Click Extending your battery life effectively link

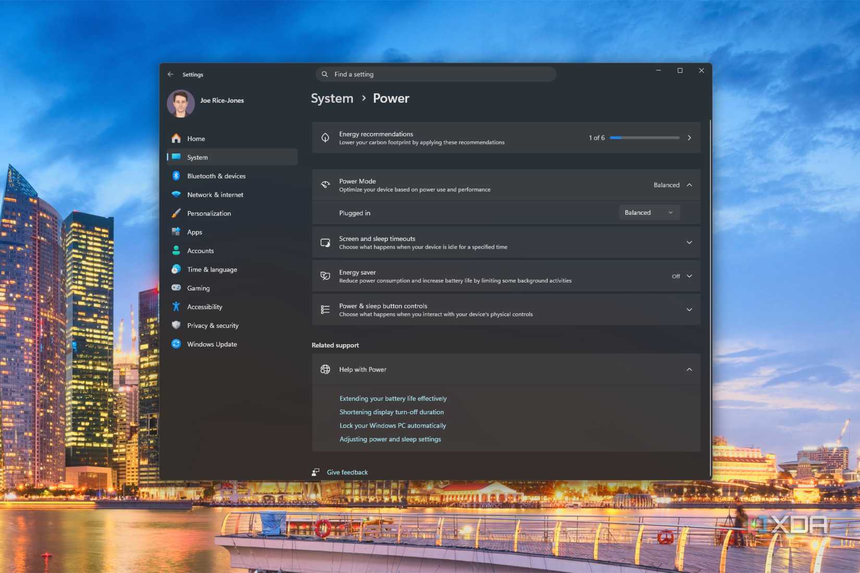393,398
